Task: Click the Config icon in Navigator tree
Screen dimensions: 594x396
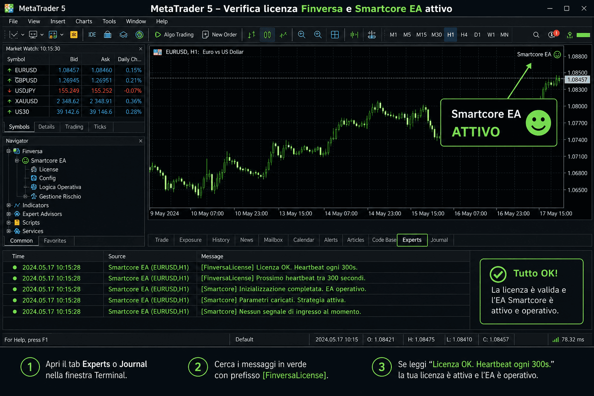Action: tap(34, 178)
